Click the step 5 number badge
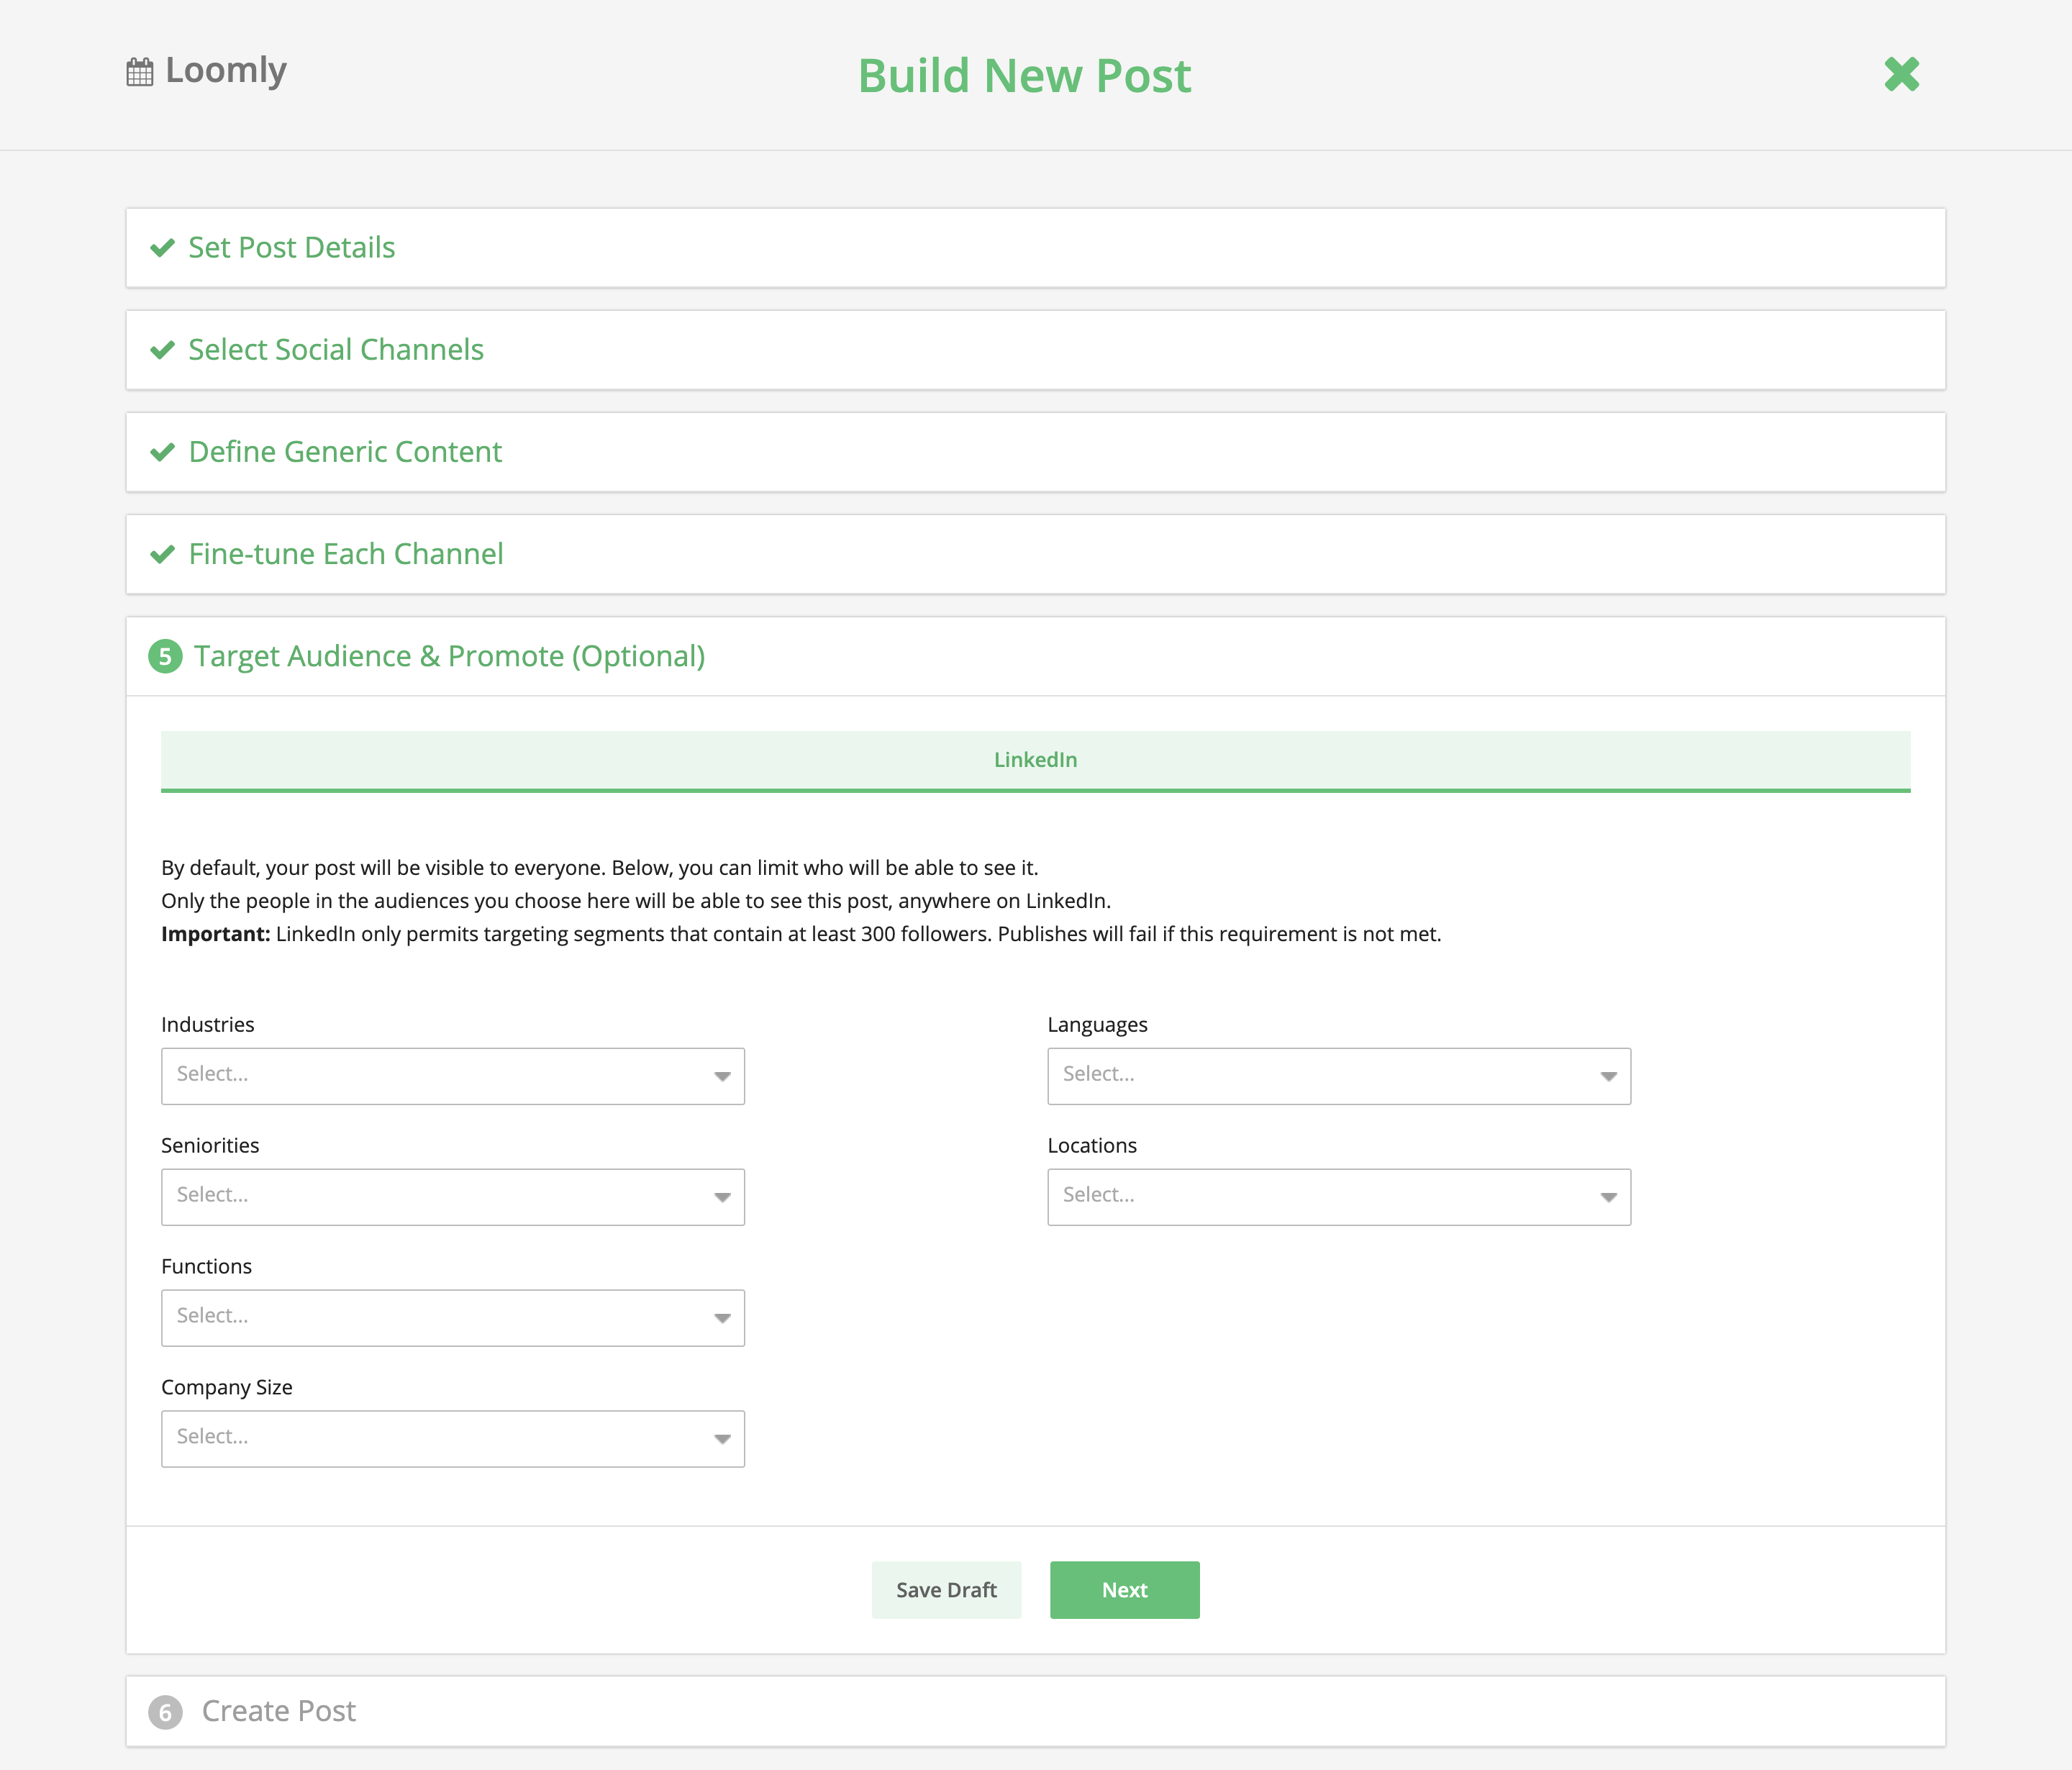 click(165, 657)
